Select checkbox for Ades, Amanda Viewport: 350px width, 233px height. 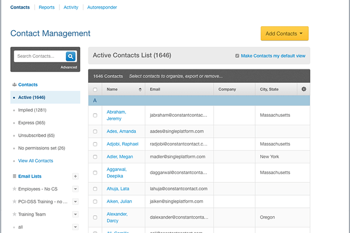pyautogui.click(x=95, y=132)
